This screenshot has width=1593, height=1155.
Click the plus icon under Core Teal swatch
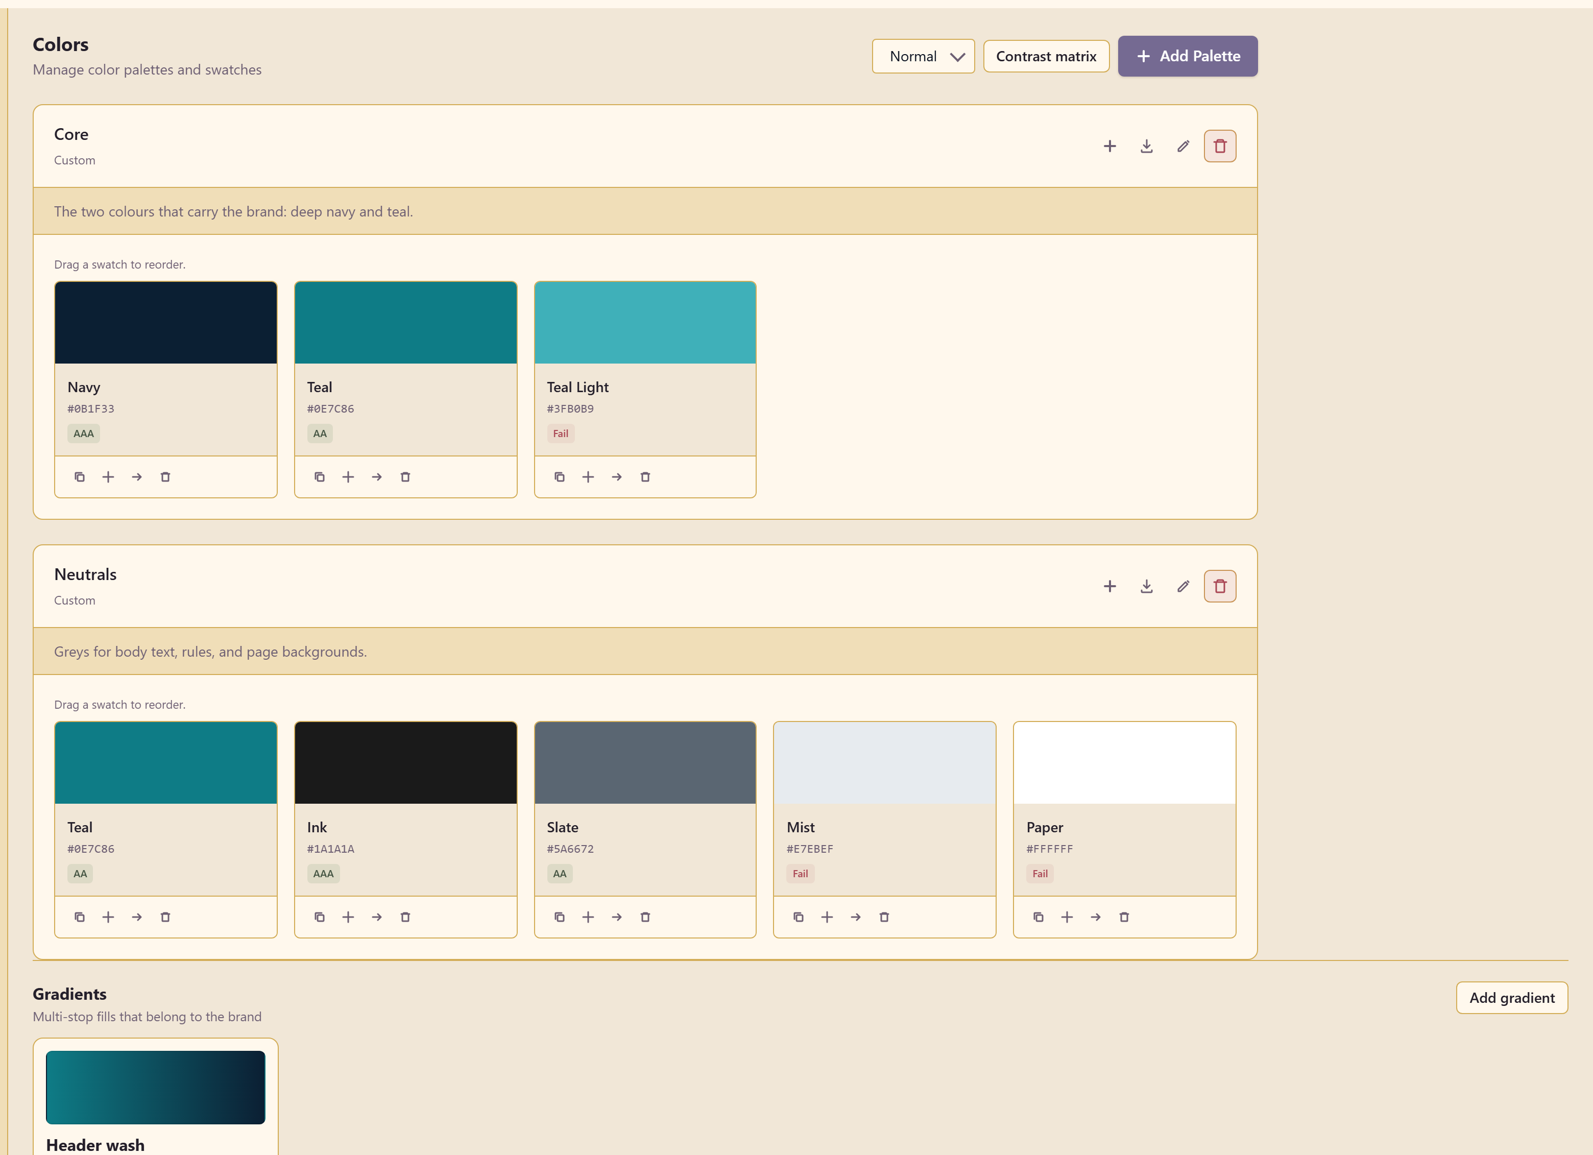(x=348, y=477)
